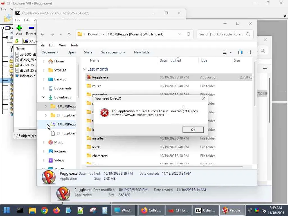The height and width of the screenshot is (216, 288).
Task: Click Open in the Explorer command bar
Action: (71, 52)
